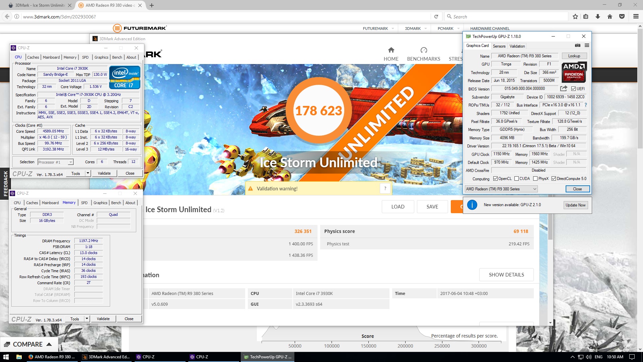This screenshot has height=362, width=643.
Task: Reload the page with the refresh icon
Action: pyautogui.click(x=436, y=16)
